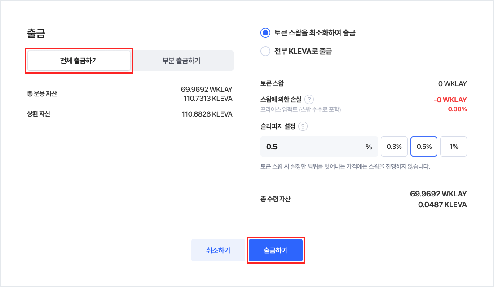The height and width of the screenshot is (287, 494).
Task: Switch to the 부분 출금하기 tab
Action: pyautogui.click(x=181, y=61)
